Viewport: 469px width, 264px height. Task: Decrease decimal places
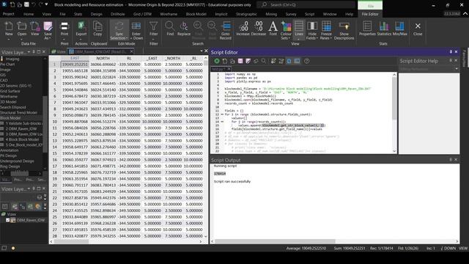(259, 29)
